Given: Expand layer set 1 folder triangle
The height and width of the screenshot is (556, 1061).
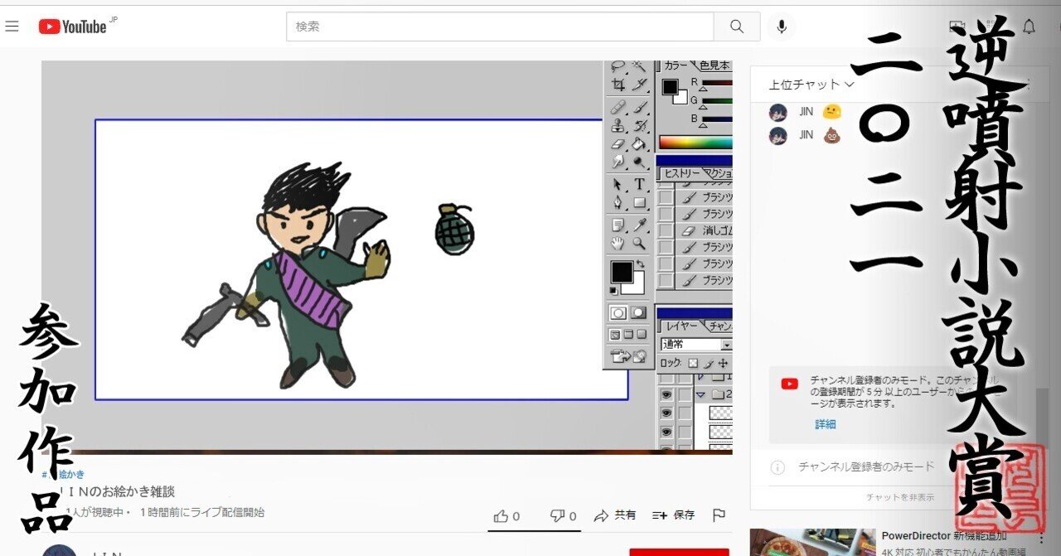Looking at the screenshot, I should (700, 377).
